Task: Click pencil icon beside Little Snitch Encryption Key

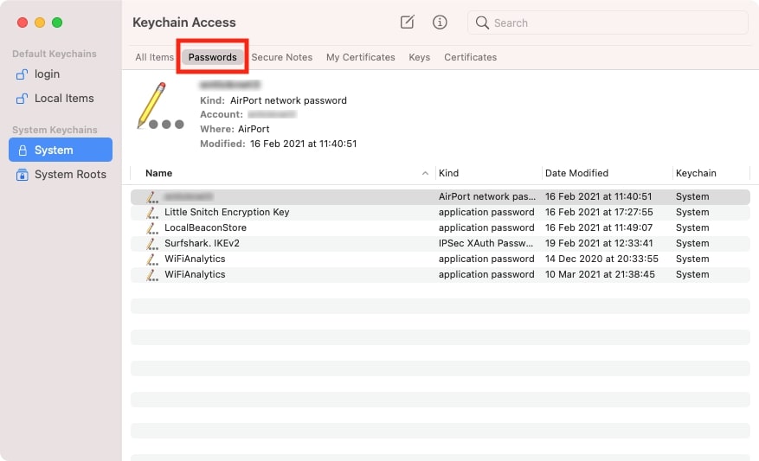Action: pyautogui.click(x=152, y=213)
